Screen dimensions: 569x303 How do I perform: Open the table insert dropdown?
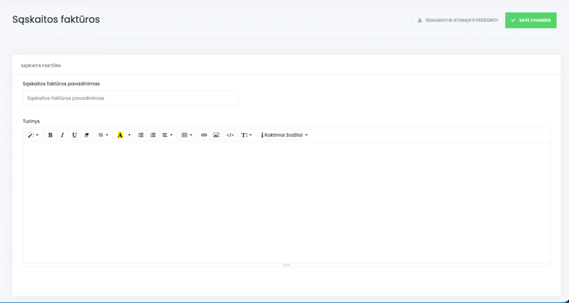pyautogui.click(x=187, y=135)
